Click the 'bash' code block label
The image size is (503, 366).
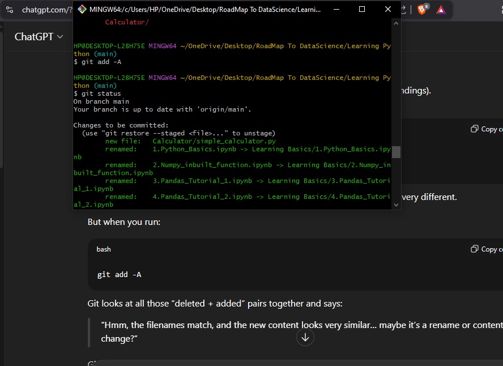(x=104, y=249)
